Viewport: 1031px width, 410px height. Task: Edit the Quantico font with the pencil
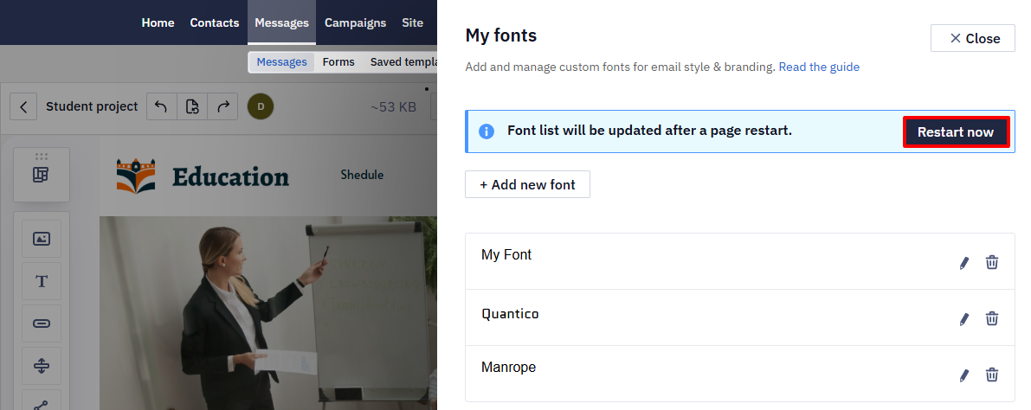click(964, 319)
